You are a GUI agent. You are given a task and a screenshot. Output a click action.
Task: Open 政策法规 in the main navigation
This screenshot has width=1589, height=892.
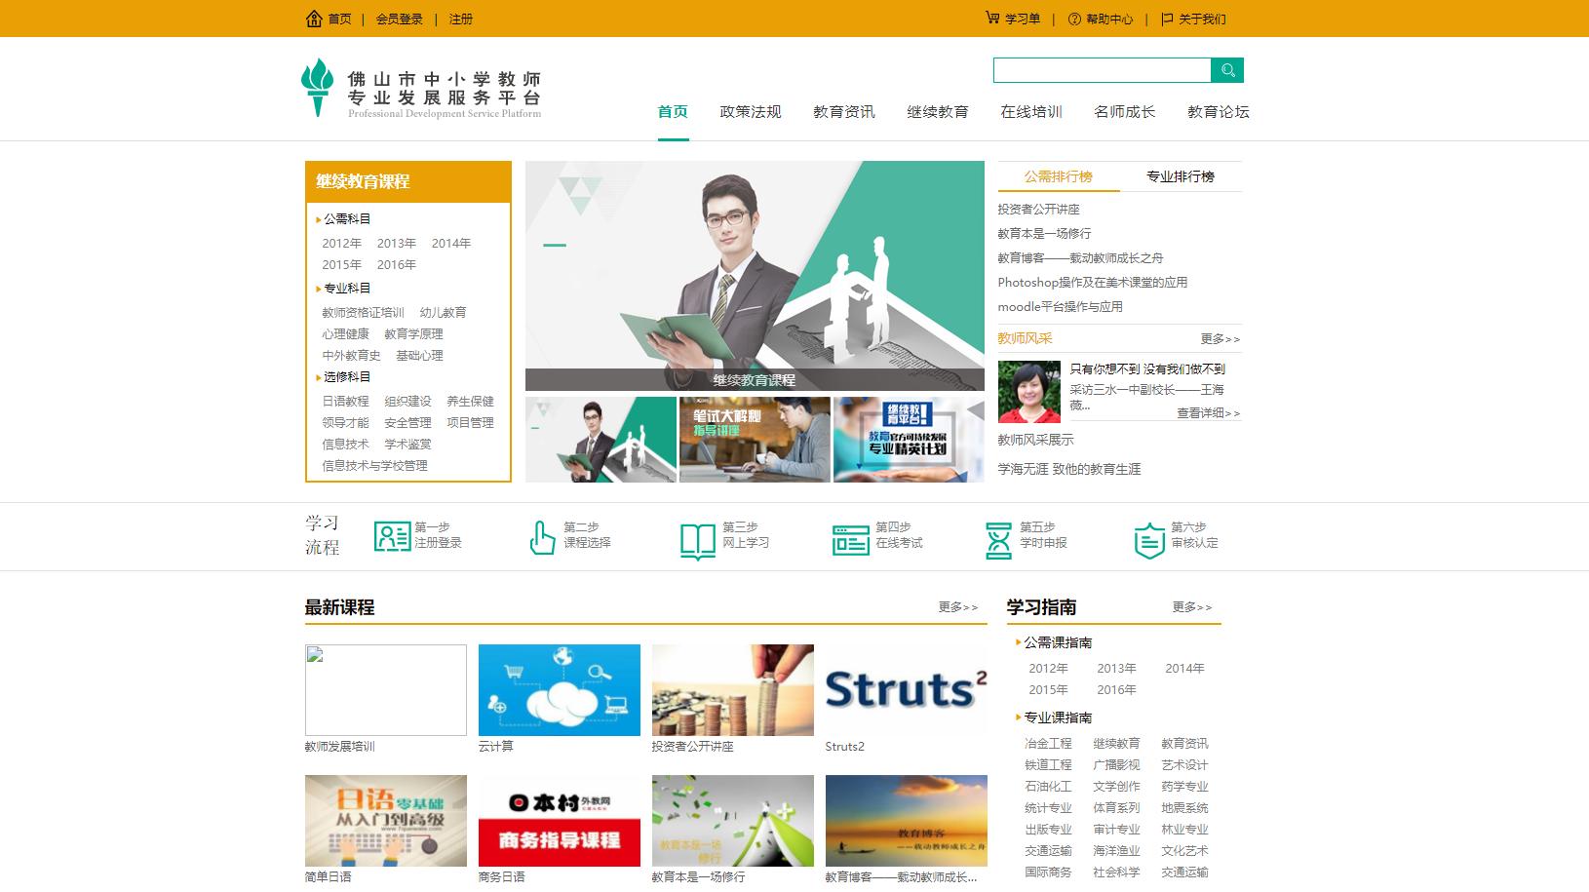751,112
